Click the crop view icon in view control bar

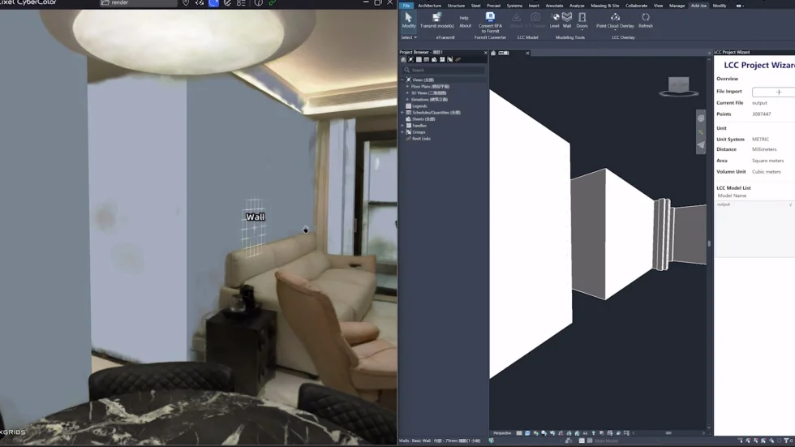coord(561,433)
